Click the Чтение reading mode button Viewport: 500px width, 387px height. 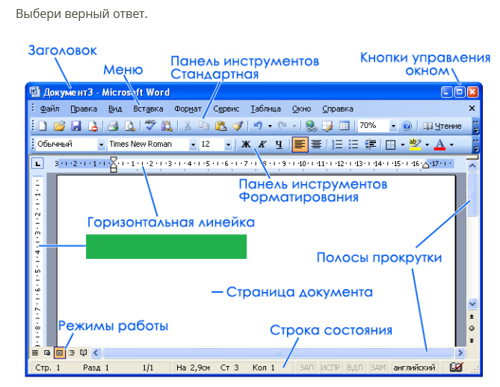pos(442,127)
